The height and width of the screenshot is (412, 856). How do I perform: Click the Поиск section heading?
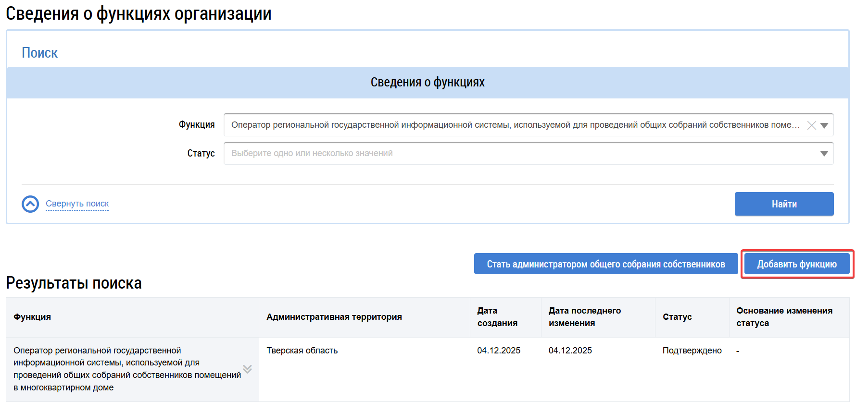point(39,53)
